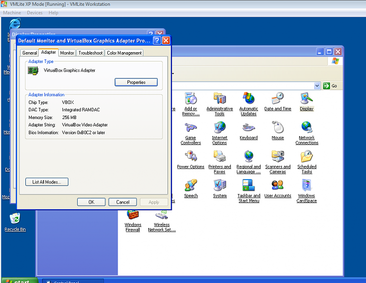The width and height of the screenshot is (366, 283).
Task: Switch to the Monitor tab
Action: 67,53
